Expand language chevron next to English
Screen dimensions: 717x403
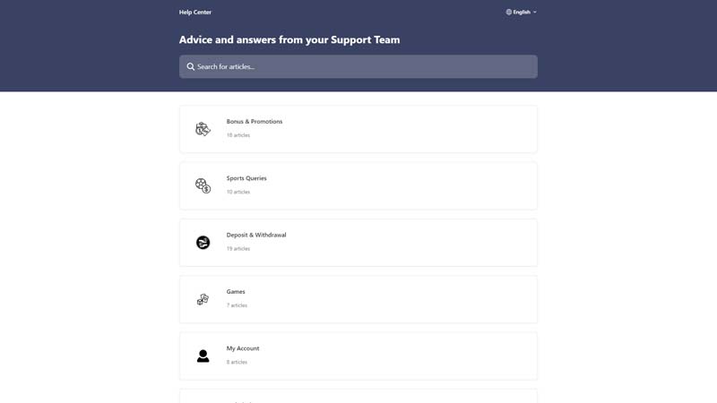[535, 13]
